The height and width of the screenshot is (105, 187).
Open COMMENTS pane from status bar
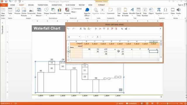(x=131, y=104)
